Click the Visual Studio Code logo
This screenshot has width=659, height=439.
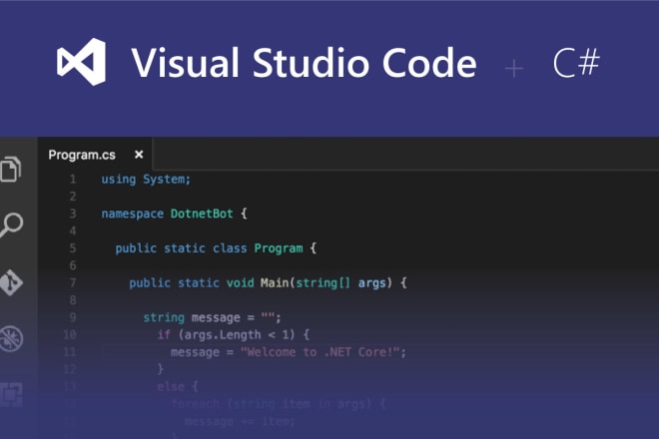[81, 62]
